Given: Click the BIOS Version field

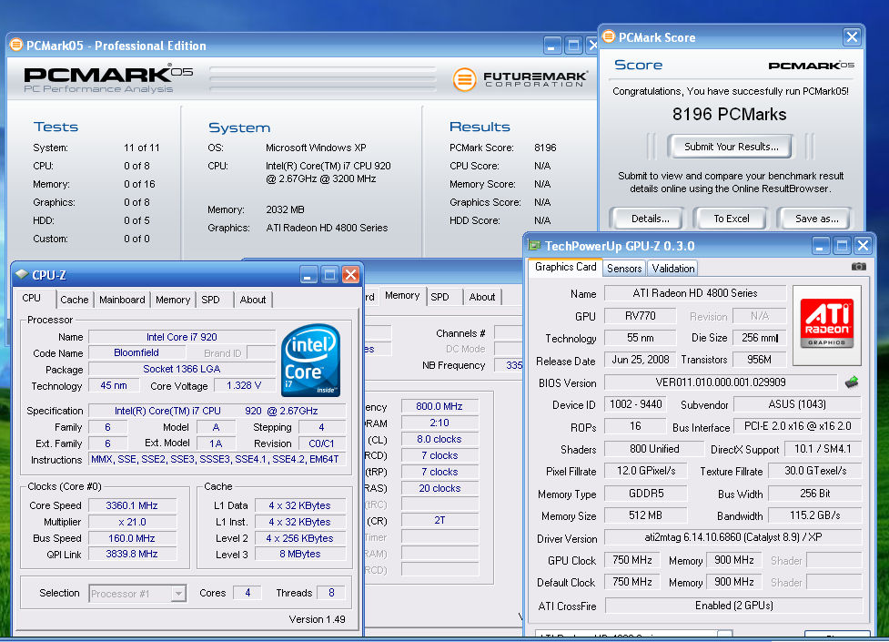Looking at the screenshot, I should [x=720, y=382].
